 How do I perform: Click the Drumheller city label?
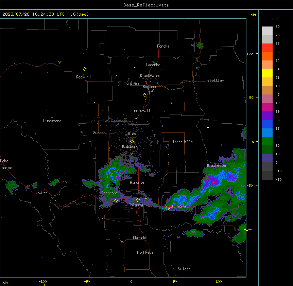pos(217,165)
